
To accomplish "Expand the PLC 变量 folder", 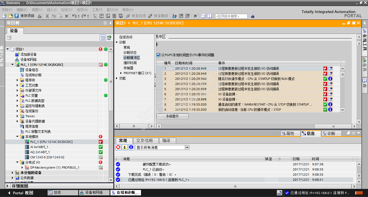I will point(18,96).
